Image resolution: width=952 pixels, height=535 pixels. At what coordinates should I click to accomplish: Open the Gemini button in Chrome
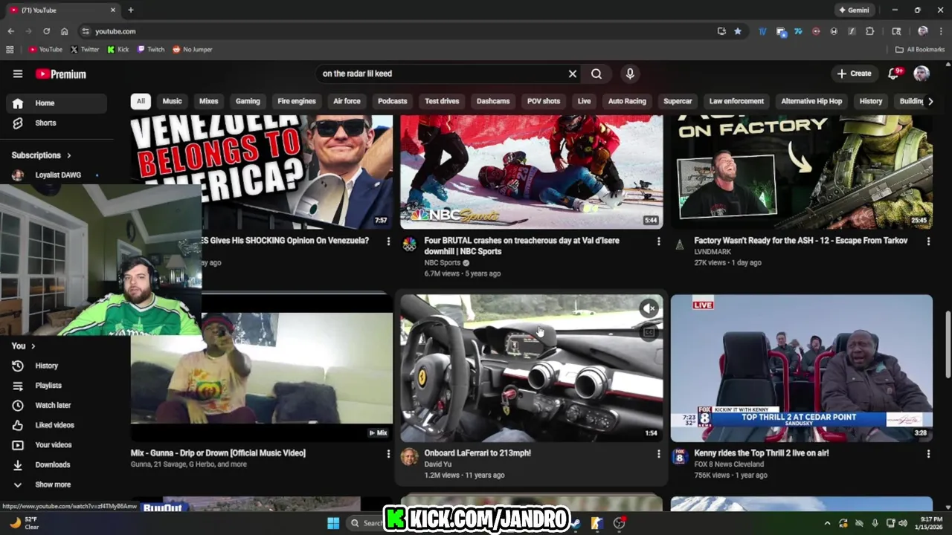(854, 10)
